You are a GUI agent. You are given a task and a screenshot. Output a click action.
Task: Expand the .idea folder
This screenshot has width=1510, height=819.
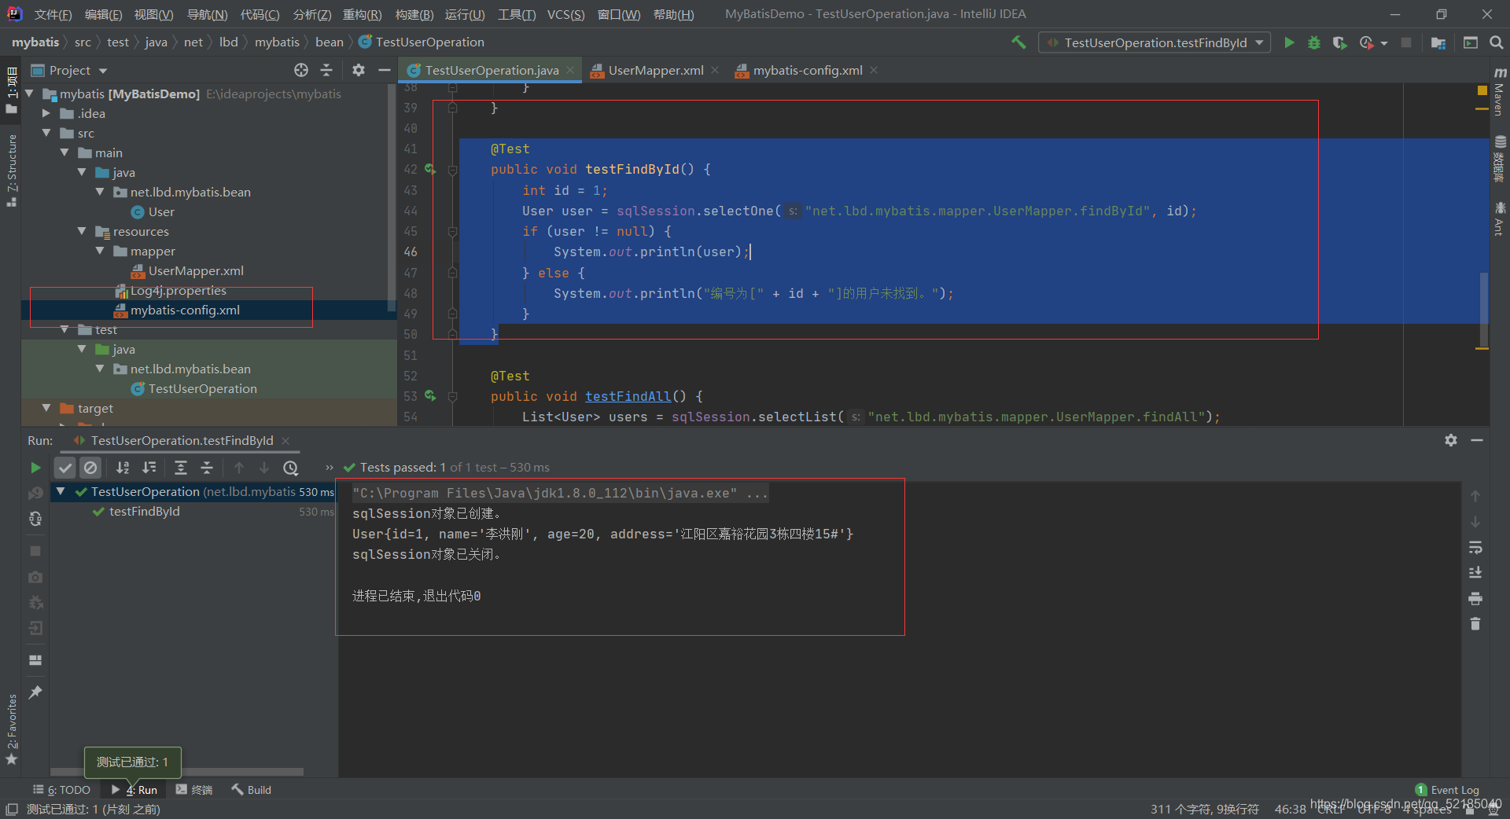47,113
